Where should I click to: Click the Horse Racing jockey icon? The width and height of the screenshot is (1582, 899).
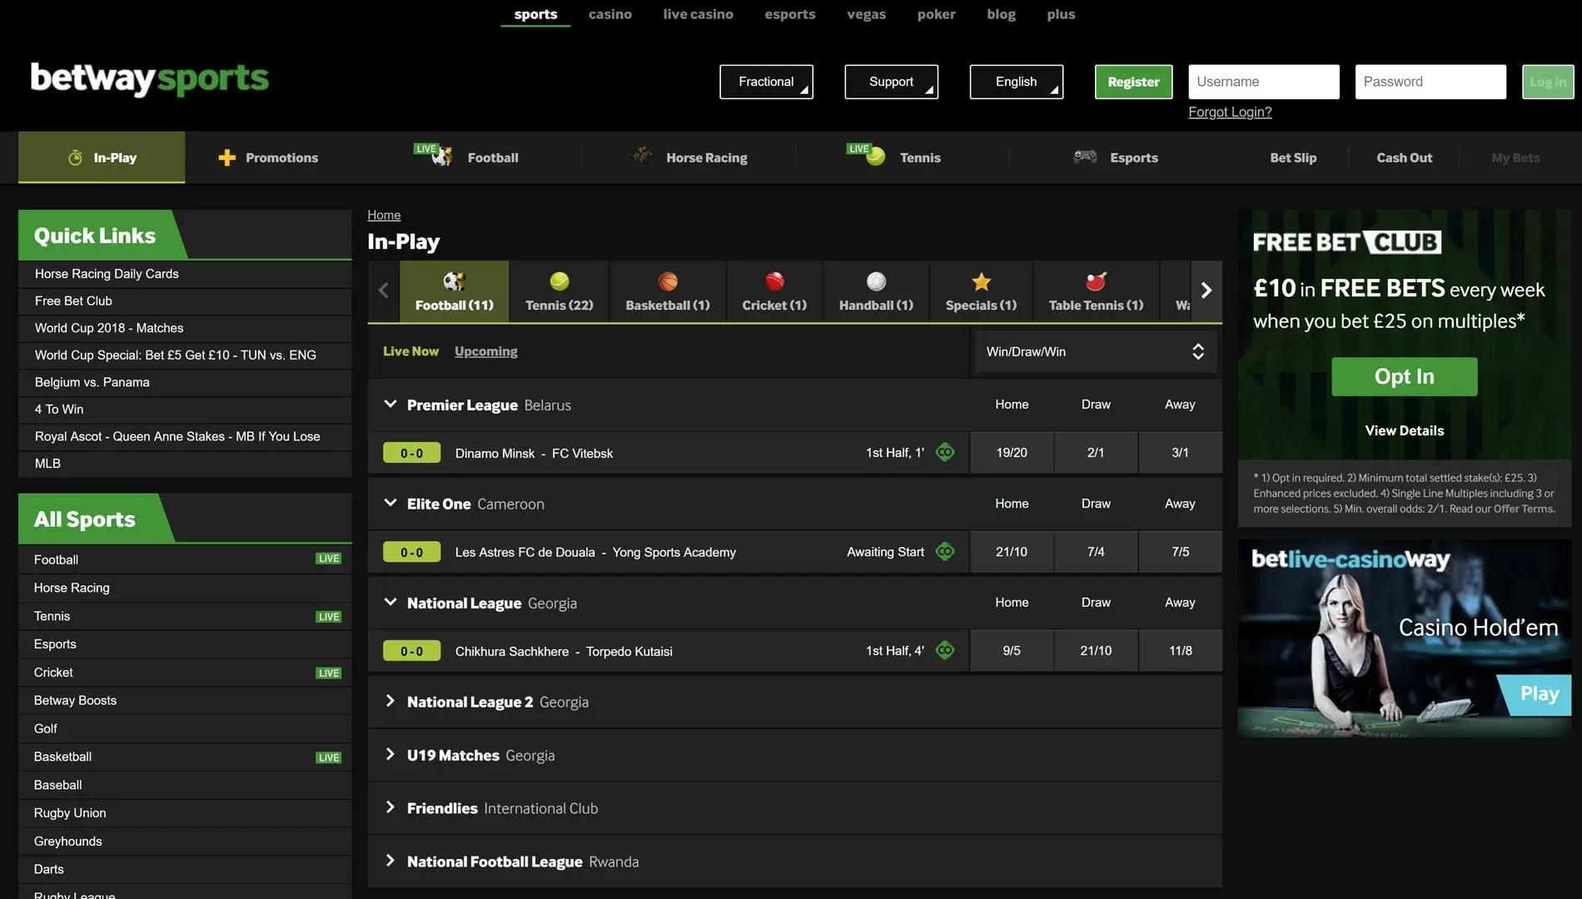pyautogui.click(x=642, y=156)
